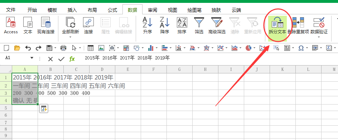Switch to the 模板 tab

point(52,10)
